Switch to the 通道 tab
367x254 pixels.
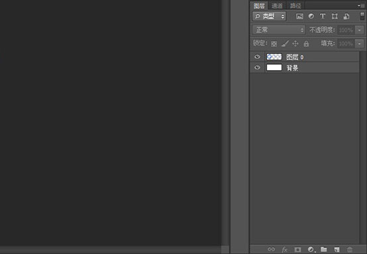(277, 5)
